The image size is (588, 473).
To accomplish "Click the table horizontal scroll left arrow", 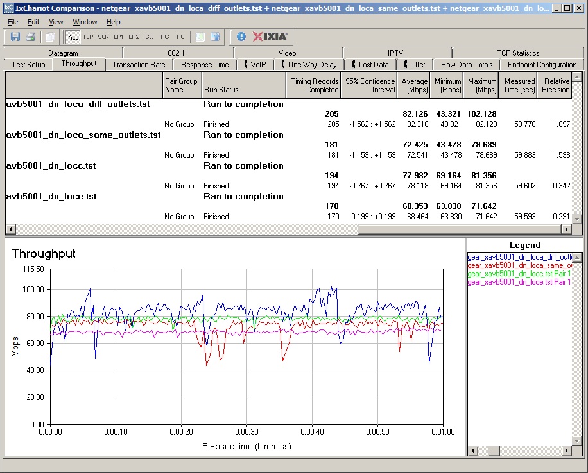I will coord(10,229).
